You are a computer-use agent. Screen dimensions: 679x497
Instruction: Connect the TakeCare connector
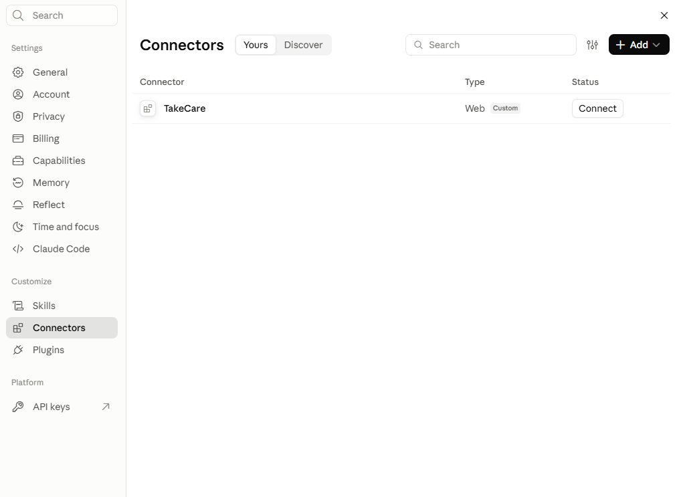click(x=597, y=108)
